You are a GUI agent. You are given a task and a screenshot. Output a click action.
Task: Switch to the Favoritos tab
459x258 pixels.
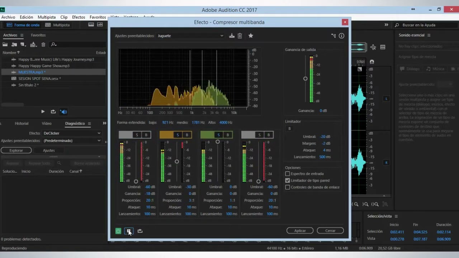coord(38,35)
